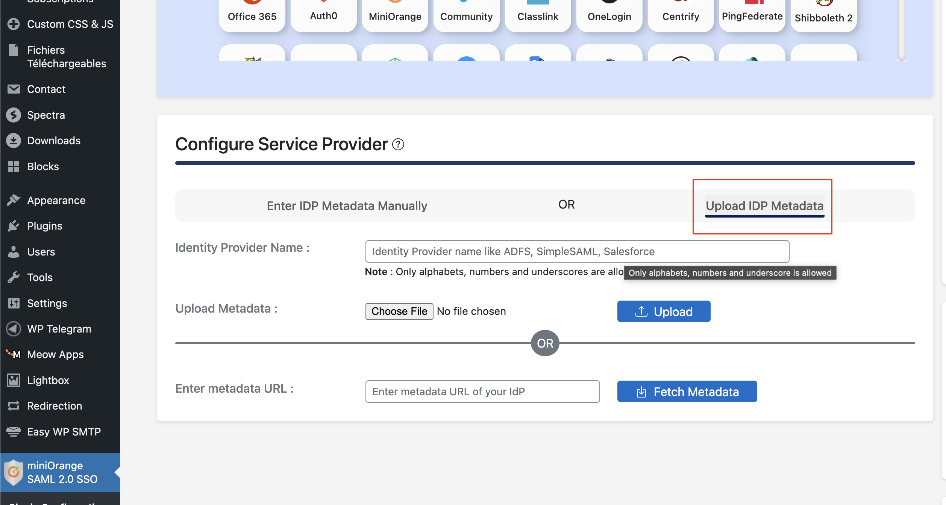Open Custom CSS & JS plus icon
946x505 pixels.
(14, 24)
